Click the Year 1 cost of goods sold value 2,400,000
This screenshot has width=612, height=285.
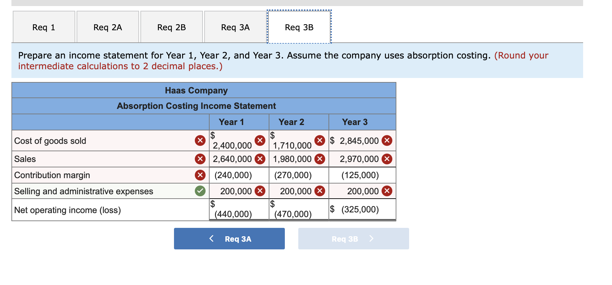point(232,146)
